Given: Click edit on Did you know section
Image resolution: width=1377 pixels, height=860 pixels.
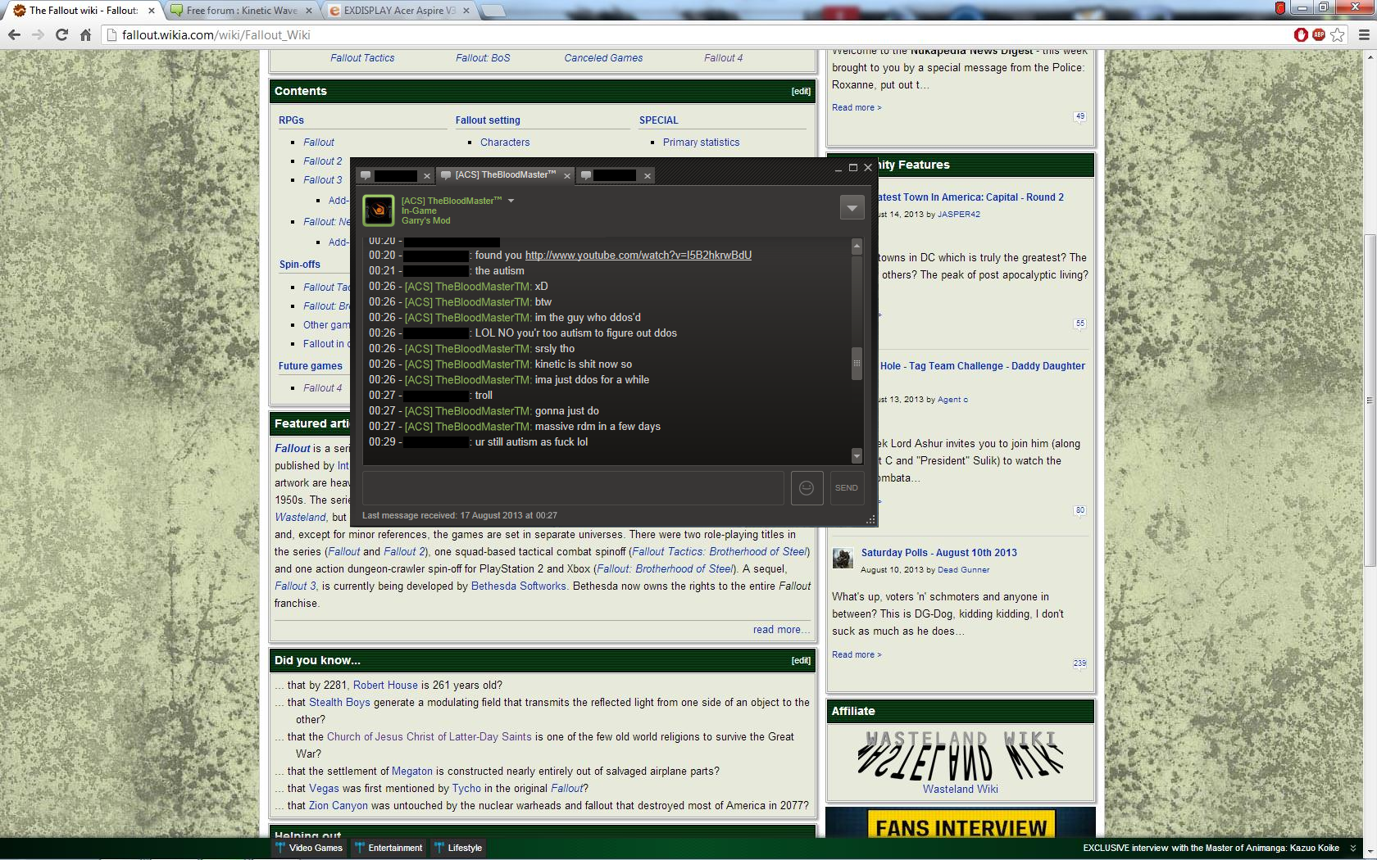Looking at the screenshot, I should [801, 661].
